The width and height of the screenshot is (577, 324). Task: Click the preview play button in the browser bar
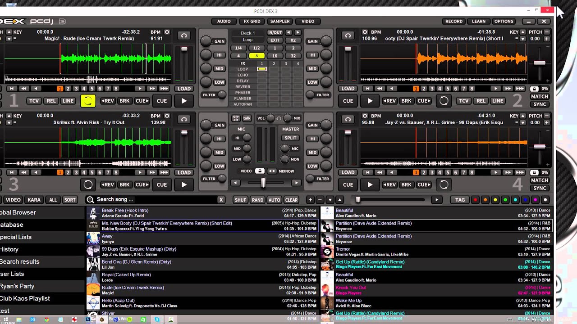pos(436,200)
